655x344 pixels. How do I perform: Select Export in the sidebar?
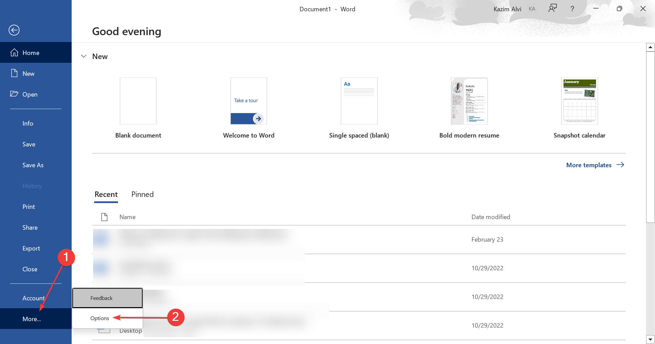tap(36, 248)
